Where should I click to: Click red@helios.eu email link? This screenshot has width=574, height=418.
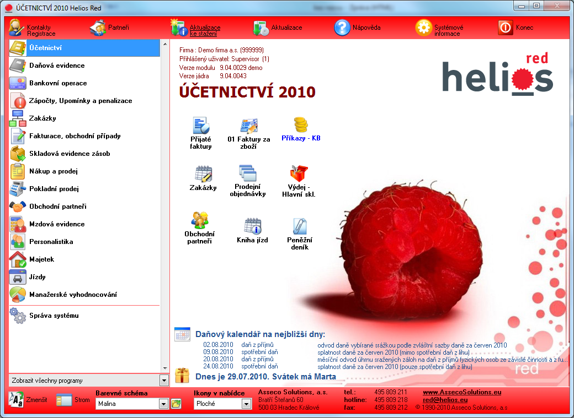[445, 400]
